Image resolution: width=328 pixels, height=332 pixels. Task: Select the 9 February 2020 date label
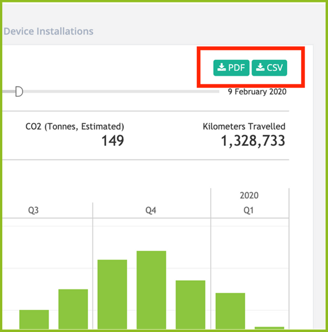point(257,92)
